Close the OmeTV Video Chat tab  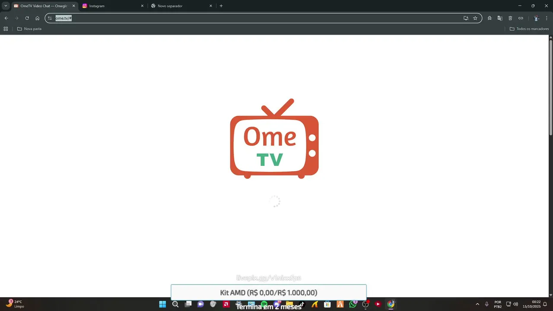73,6
